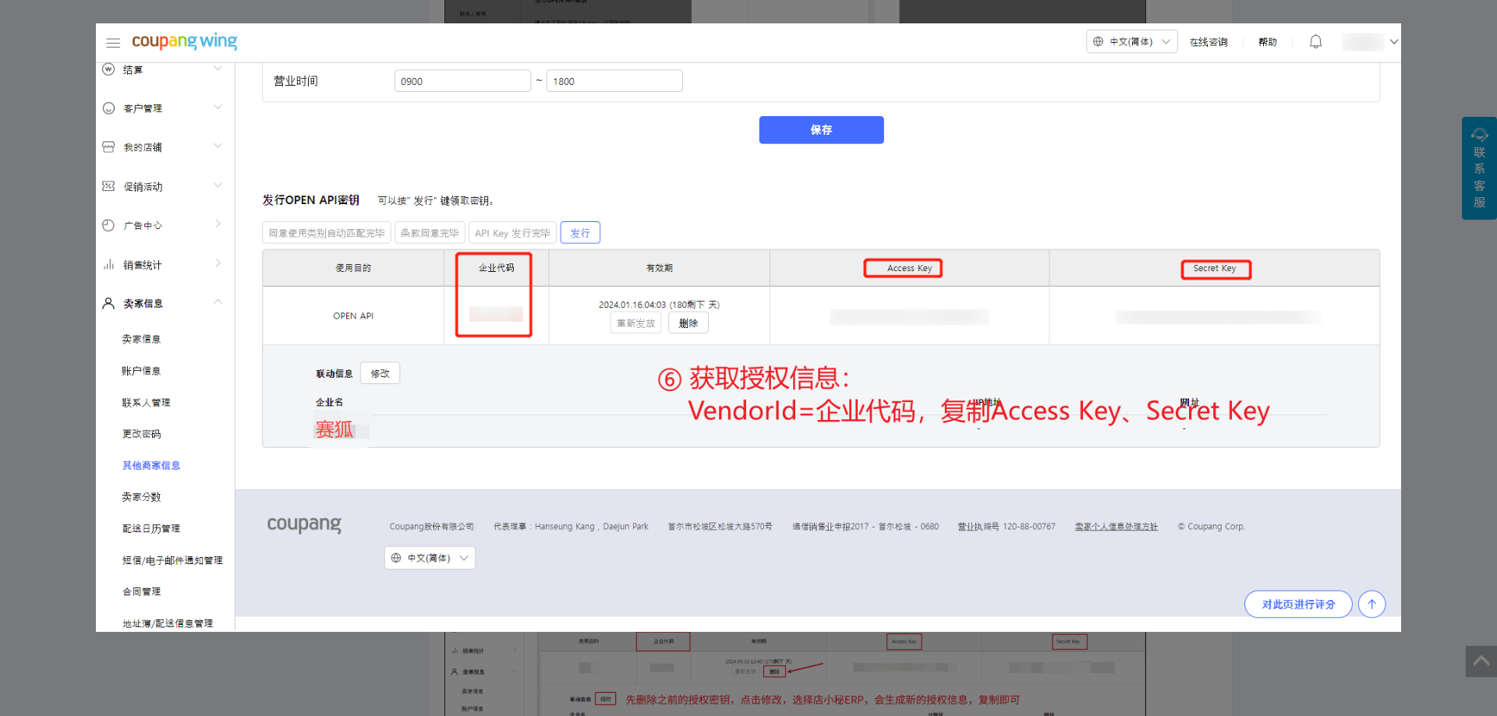
Task: Click the 广告中心 sidebar icon
Action: (109, 225)
